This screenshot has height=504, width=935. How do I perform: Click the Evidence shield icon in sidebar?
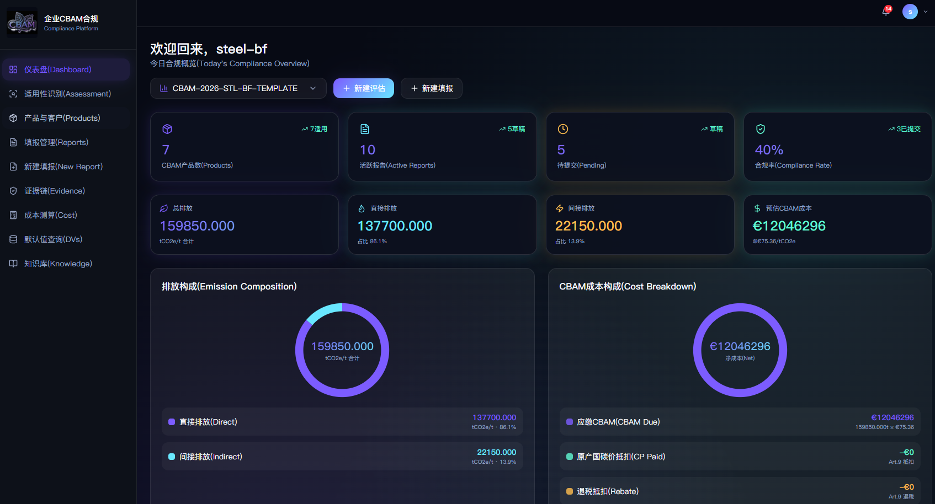pos(13,191)
